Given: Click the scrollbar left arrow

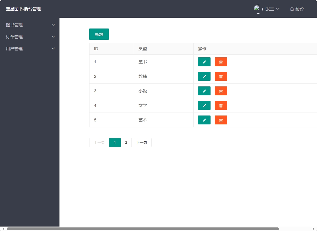Looking at the screenshot, I should point(3,229).
